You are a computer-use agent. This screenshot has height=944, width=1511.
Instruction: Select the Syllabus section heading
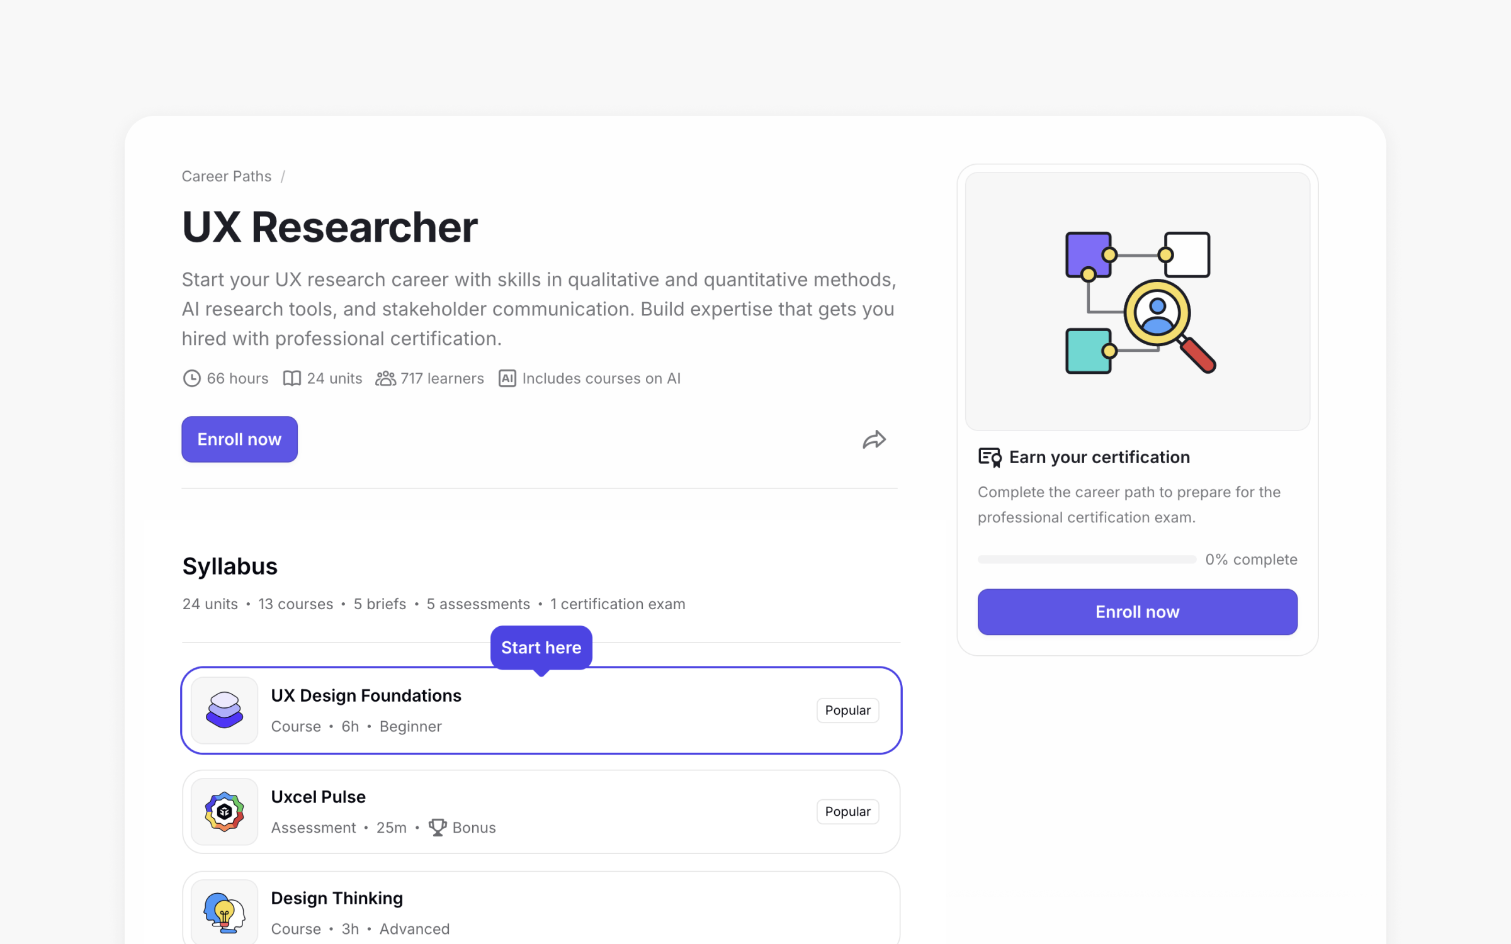230,566
